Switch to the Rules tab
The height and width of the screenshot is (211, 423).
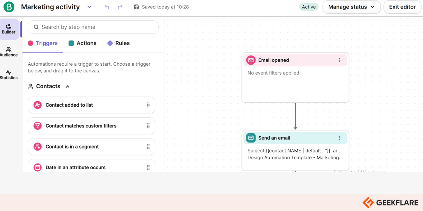118,43
